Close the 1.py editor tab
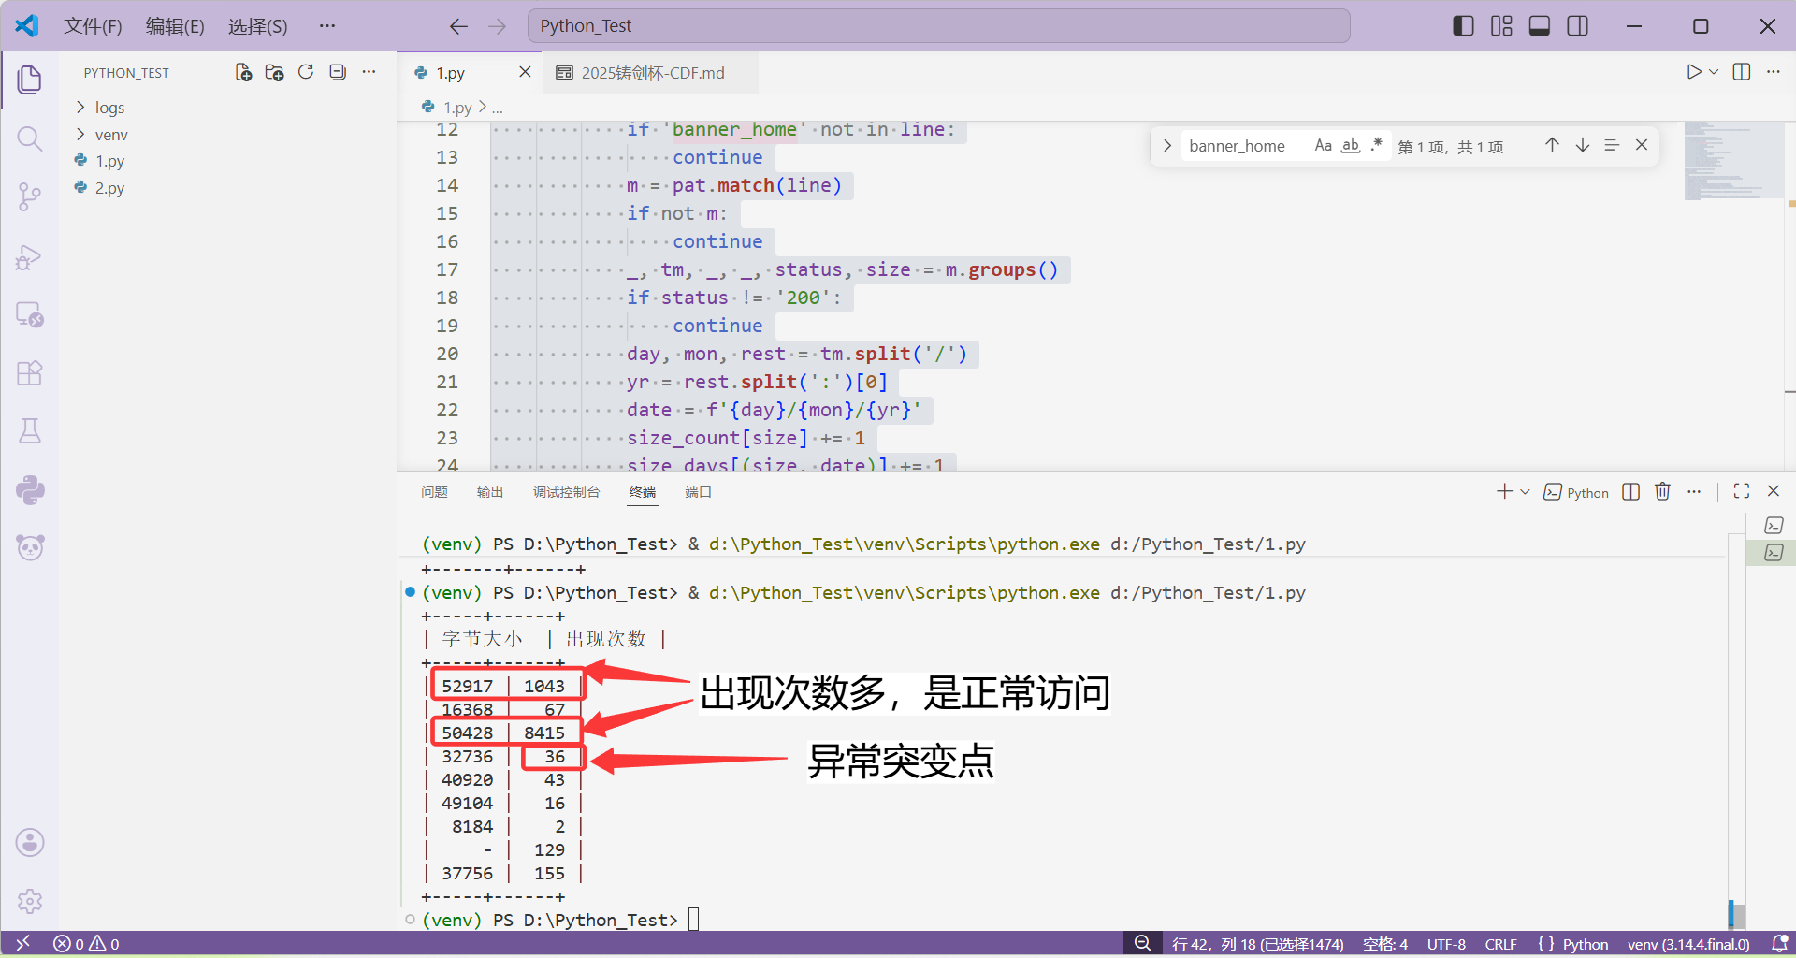Image resolution: width=1796 pixels, height=958 pixels. tap(525, 72)
